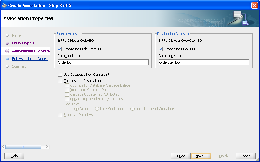Click the steps panel scroll right arrow
Screen dimensions: 260x162
point(47,147)
